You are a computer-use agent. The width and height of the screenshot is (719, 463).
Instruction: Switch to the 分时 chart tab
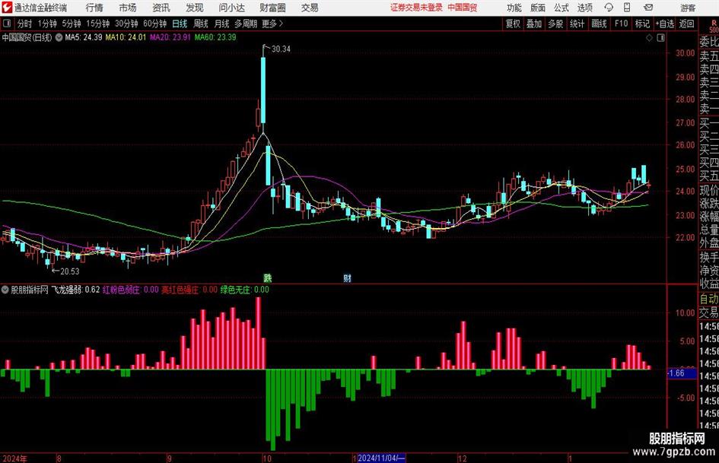point(25,24)
